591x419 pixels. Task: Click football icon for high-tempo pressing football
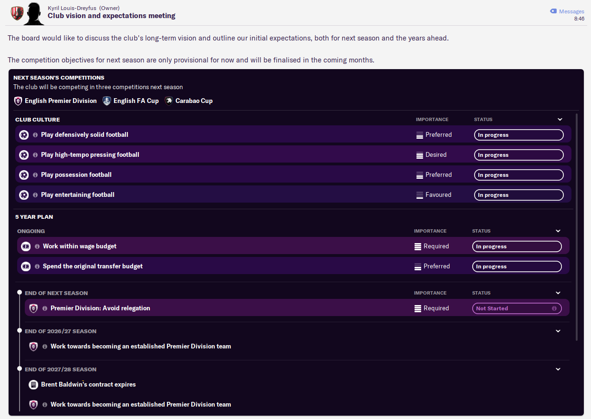click(x=24, y=155)
